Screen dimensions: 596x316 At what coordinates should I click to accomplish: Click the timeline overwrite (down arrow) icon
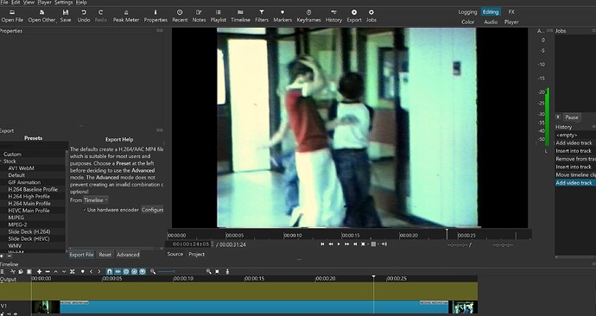coord(64,272)
